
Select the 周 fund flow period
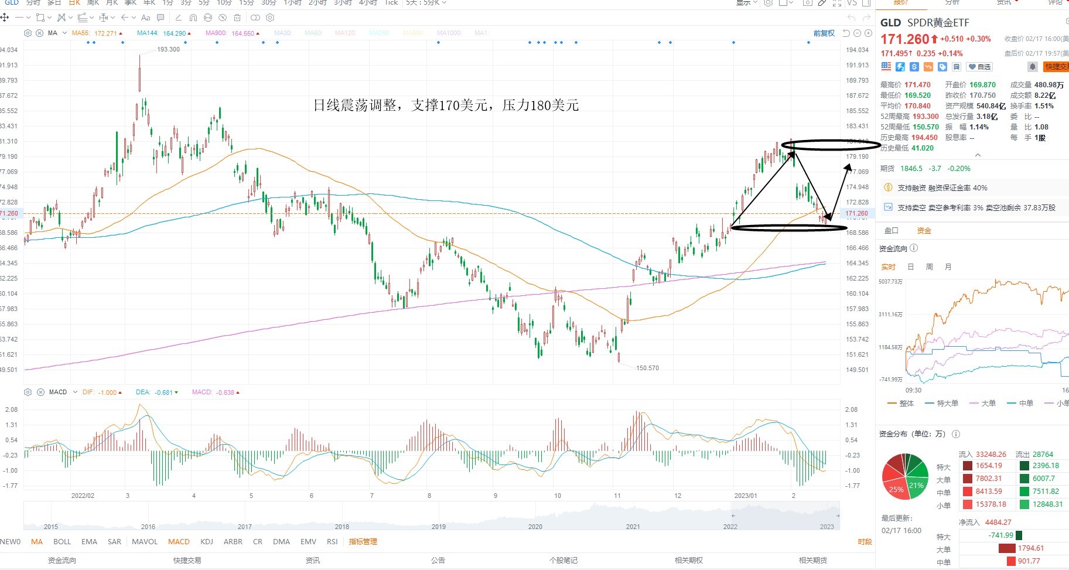pyautogui.click(x=929, y=267)
